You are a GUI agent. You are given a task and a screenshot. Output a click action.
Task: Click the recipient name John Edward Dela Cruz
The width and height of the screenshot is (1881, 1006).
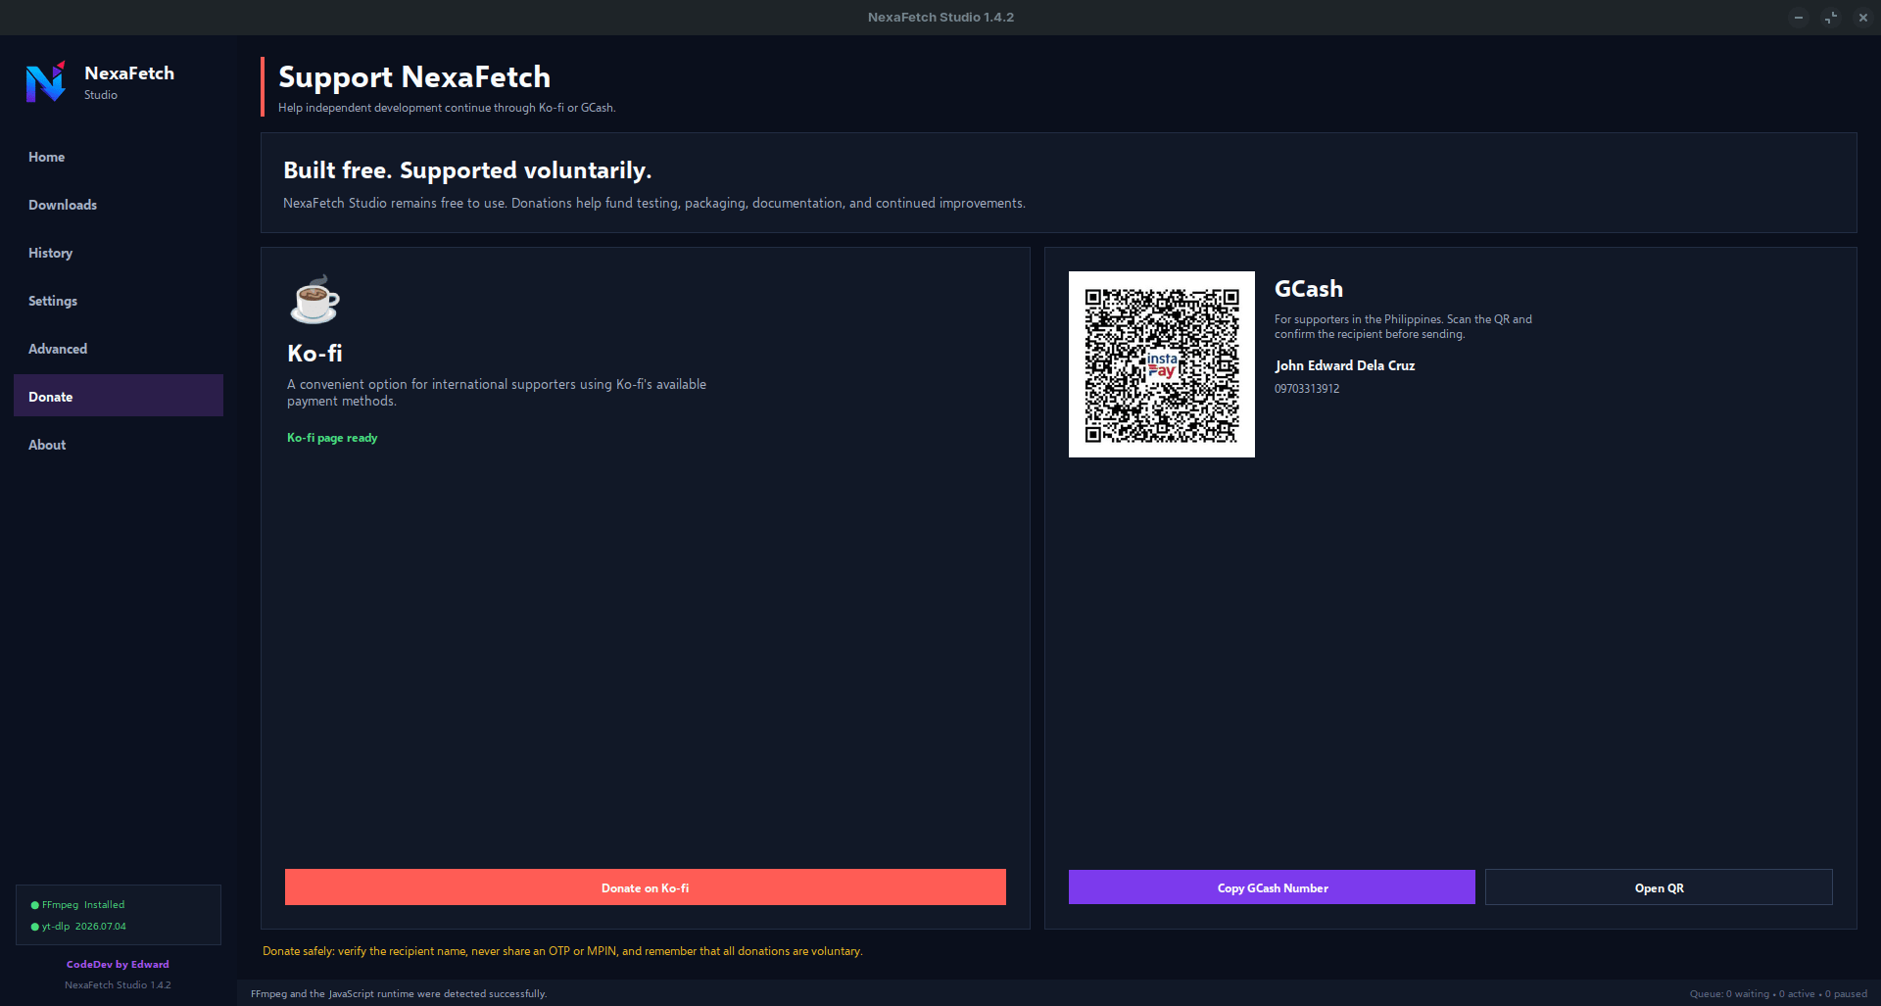tap(1345, 365)
